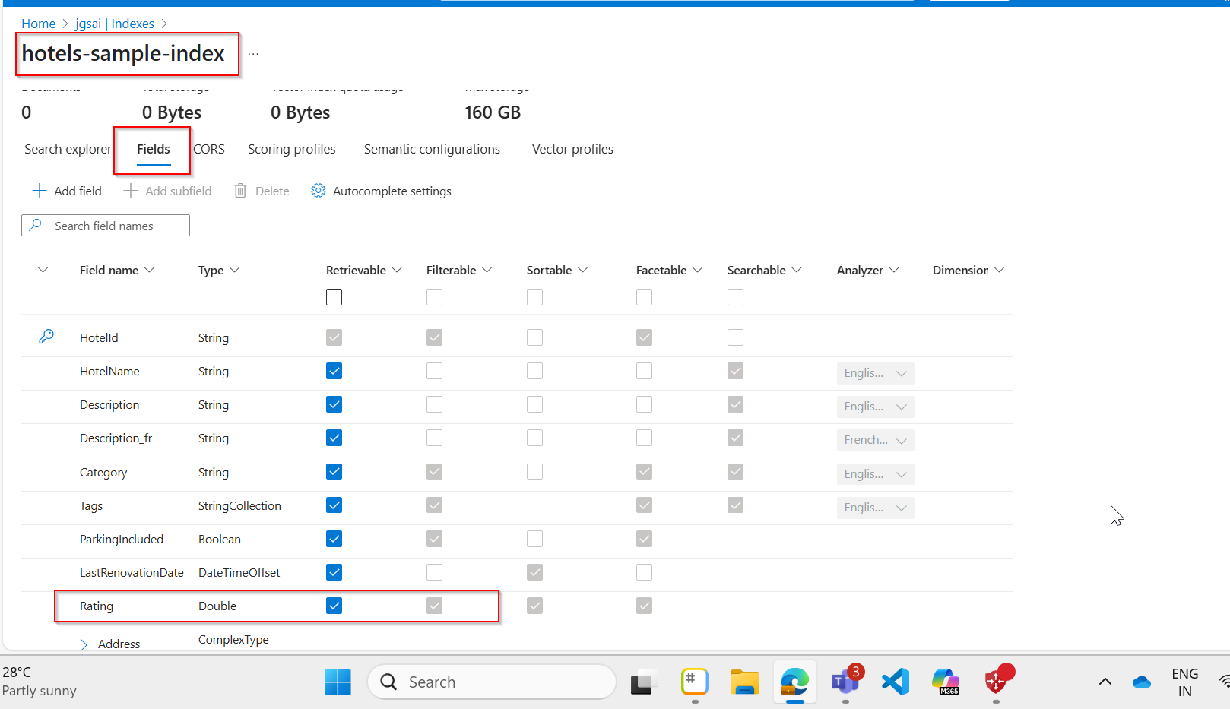Toggle Filterable checkbox for HotelName
This screenshot has height=709, width=1230.
(x=434, y=371)
